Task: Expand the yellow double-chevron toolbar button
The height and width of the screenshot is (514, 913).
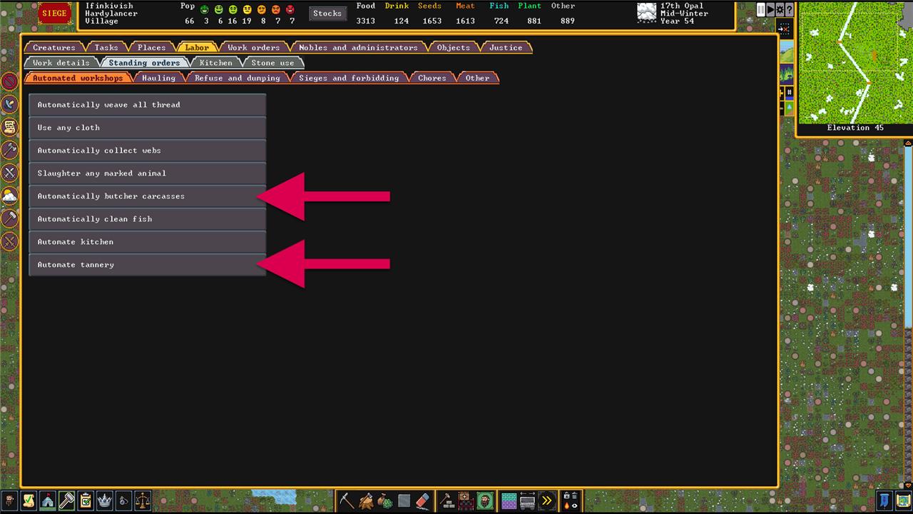Action: [546, 500]
